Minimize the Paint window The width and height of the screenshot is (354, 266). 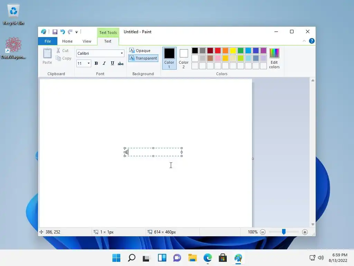click(x=276, y=32)
